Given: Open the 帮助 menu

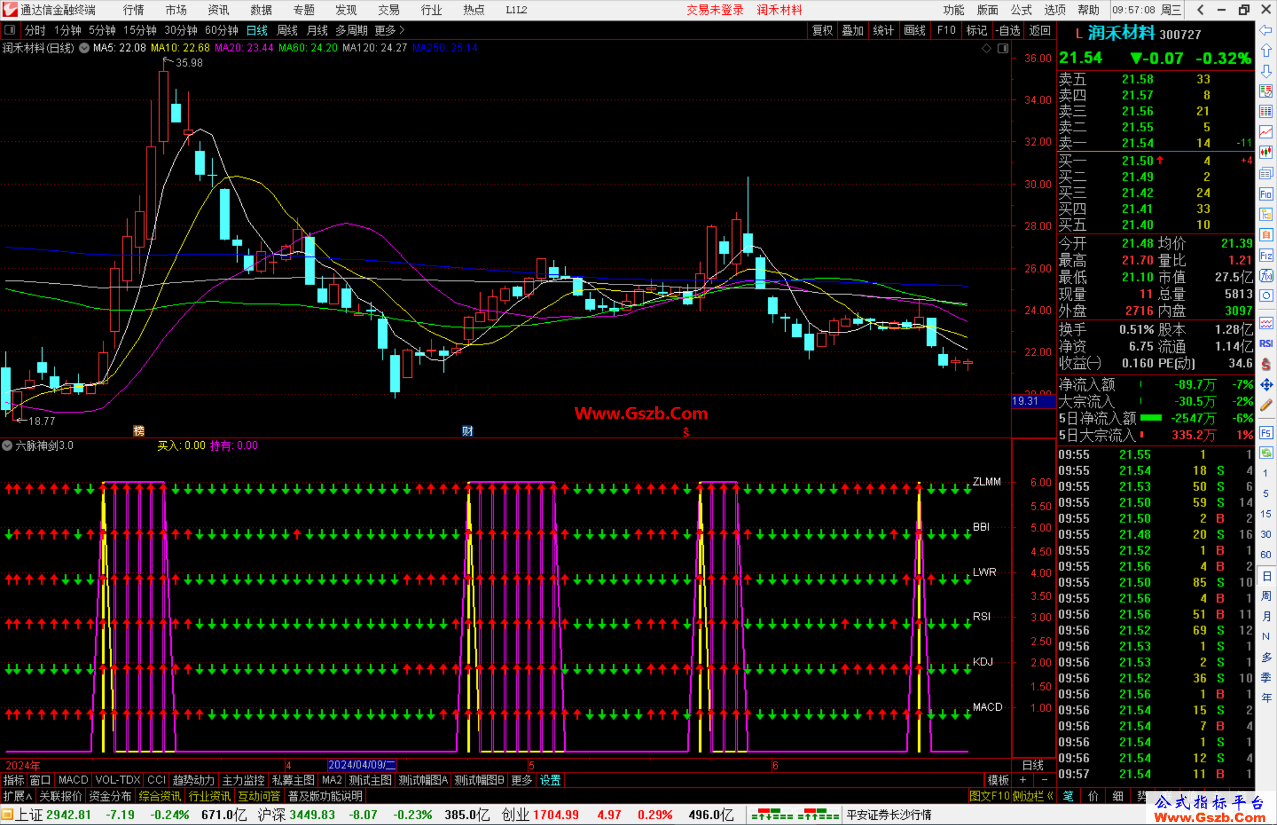Looking at the screenshot, I should pos(1088,9).
